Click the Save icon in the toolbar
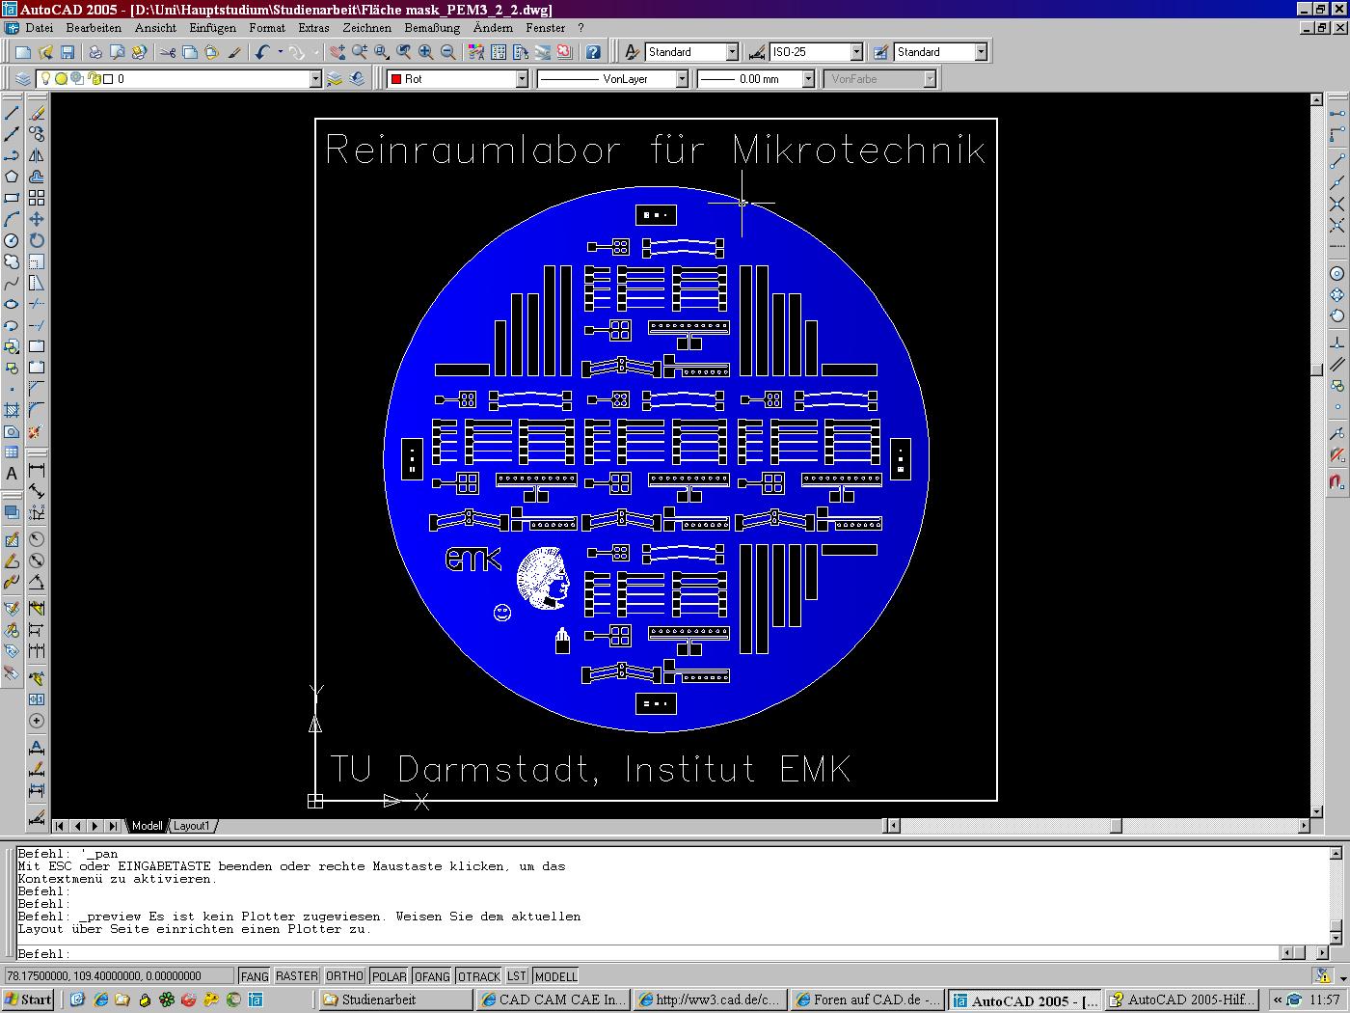The width and height of the screenshot is (1350, 1013). click(67, 52)
